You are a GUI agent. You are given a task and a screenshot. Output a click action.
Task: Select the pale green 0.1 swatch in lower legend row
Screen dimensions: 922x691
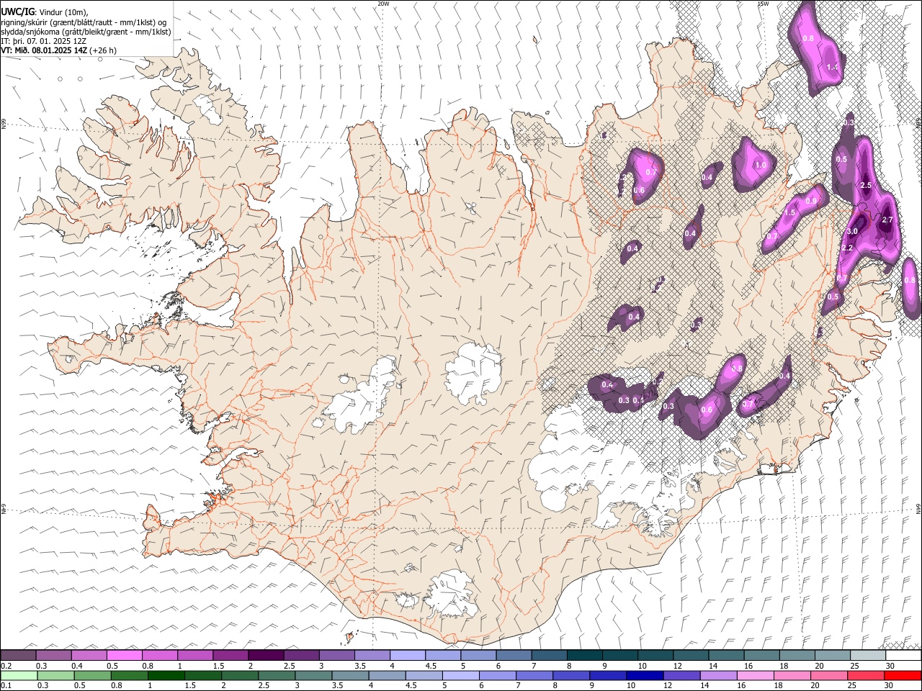click(x=19, y=675)
